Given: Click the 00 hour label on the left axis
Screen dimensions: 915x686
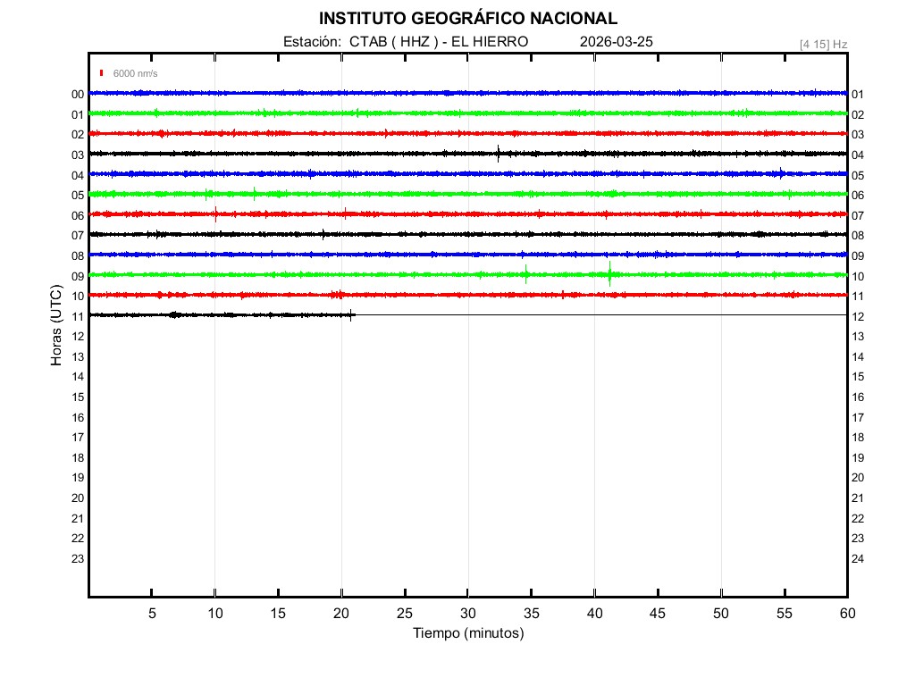Looking at the screenshot, I should (78, 95).
